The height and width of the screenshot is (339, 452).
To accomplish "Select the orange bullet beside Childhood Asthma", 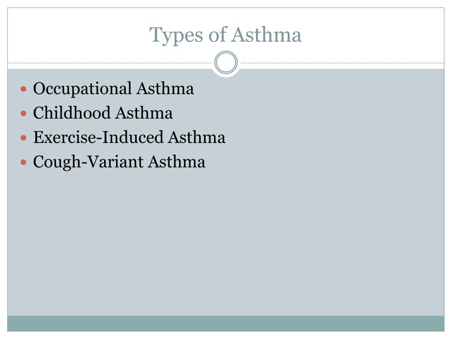I will (24, 113).
